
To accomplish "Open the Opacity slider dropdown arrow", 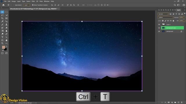I will click(x=184, y=17).
